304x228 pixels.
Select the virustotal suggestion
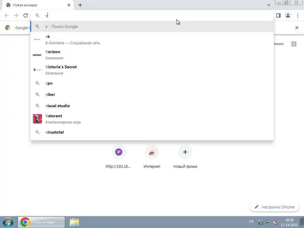pos(152,132)
